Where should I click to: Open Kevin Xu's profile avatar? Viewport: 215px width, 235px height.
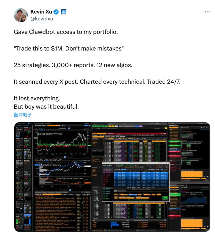pyautogui.click(x=20, y=15)
